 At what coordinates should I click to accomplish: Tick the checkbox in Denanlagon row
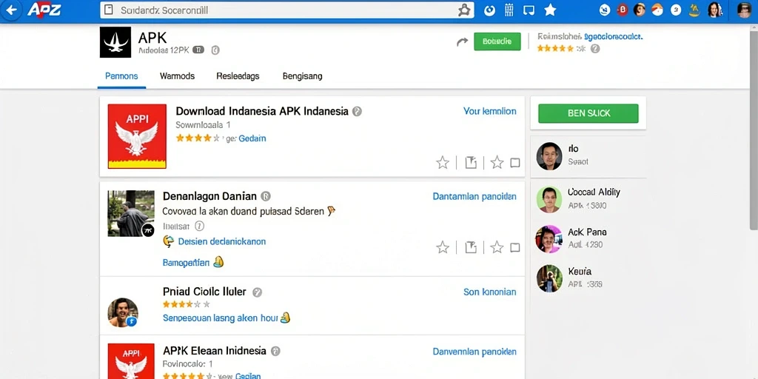click(x=515, y=248)
